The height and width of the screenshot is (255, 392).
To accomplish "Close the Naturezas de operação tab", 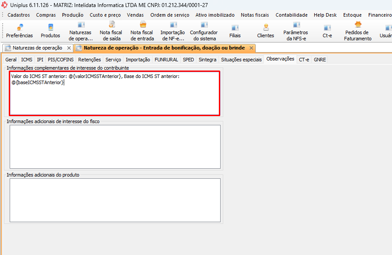I will pos(69,48).
